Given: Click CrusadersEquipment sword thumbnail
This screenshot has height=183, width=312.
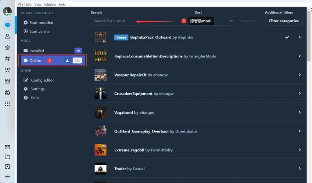Looking at the screenshot, I should 100,93.
